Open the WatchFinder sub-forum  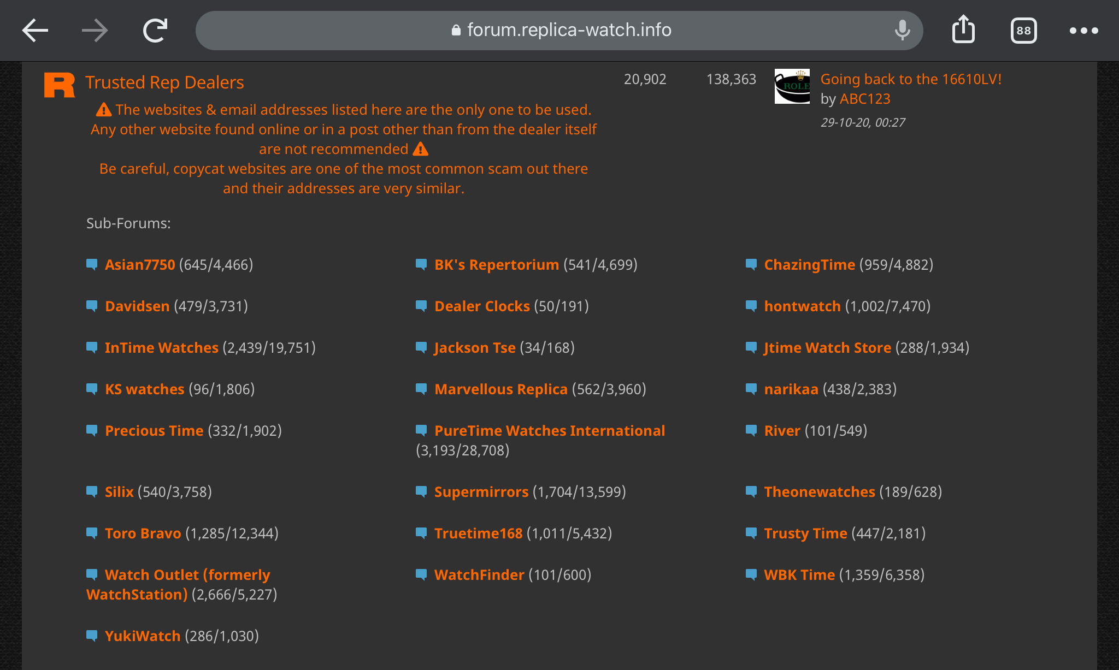click(x=479, y=574)
